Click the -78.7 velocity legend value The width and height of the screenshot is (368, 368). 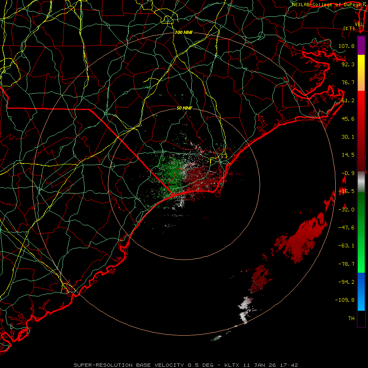tap(346, 264)
